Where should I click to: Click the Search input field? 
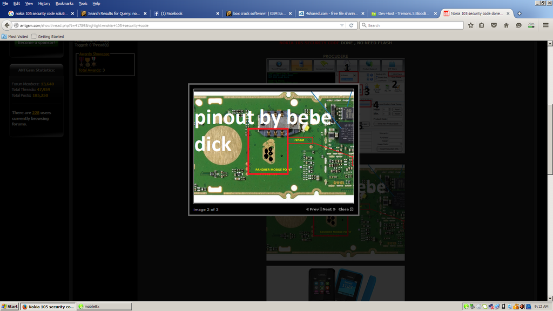click(413, 25)
